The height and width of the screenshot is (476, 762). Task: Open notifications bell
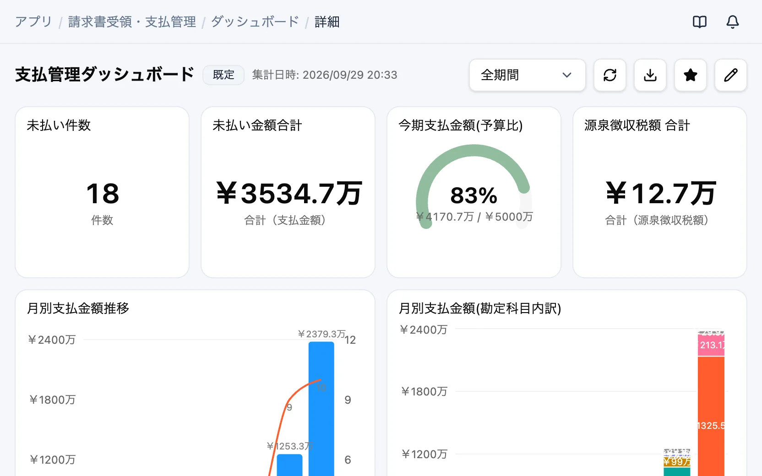pyautogui.click(x=733, y=22)
